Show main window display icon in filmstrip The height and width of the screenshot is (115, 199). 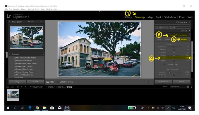point(8,87)
